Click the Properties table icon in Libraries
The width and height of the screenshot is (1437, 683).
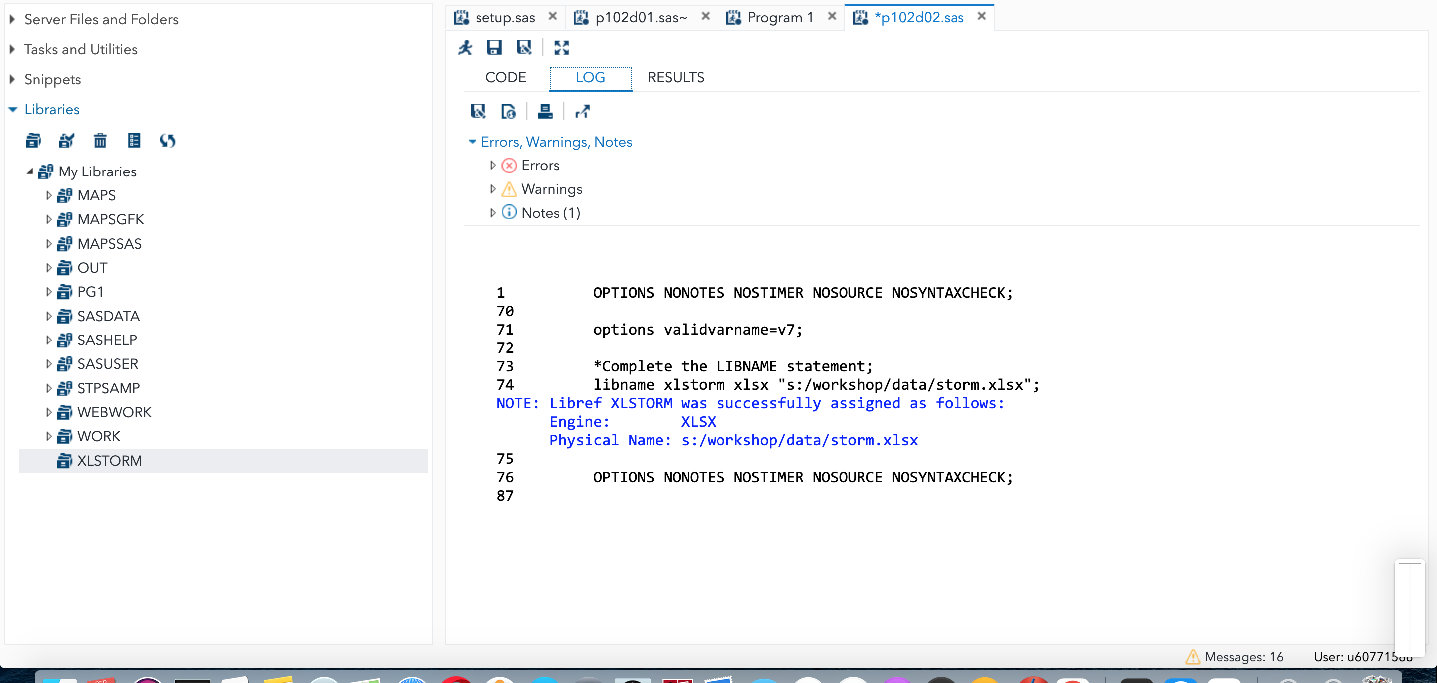pos(134,140)
